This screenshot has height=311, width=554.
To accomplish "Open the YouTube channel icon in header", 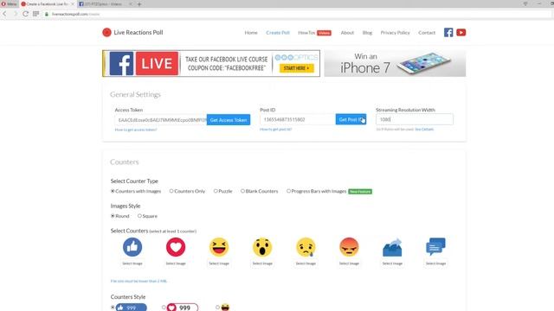I will click(461, 33).
